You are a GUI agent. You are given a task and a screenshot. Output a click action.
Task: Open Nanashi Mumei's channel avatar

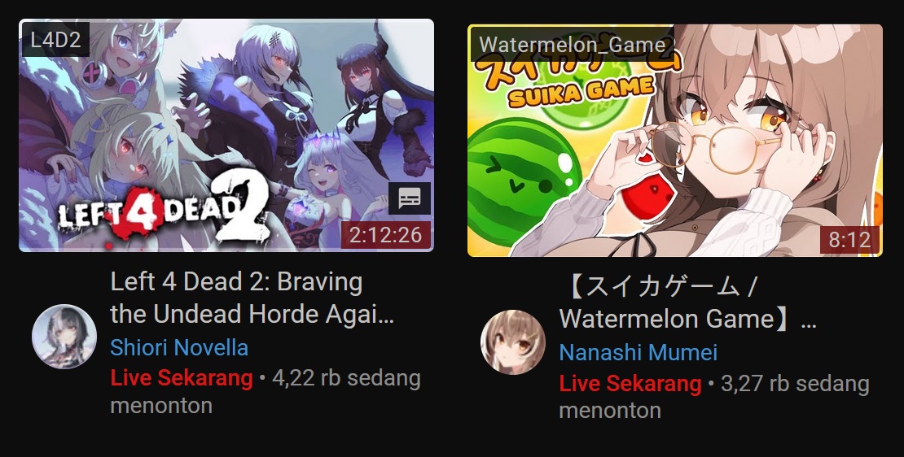(512, 342)
